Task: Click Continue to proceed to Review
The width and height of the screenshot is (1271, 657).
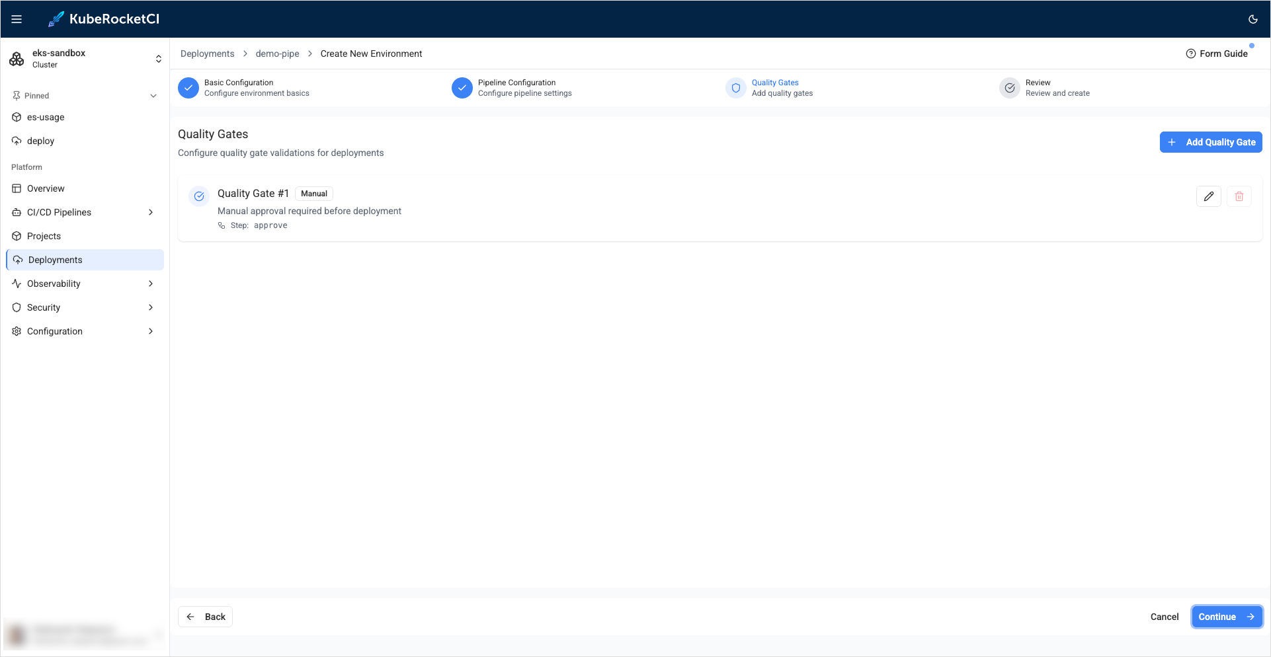Action: 1226,617
